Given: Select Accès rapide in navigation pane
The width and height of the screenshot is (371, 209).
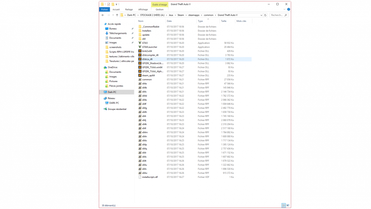Looking at the screenshot, I should point(114,24).
